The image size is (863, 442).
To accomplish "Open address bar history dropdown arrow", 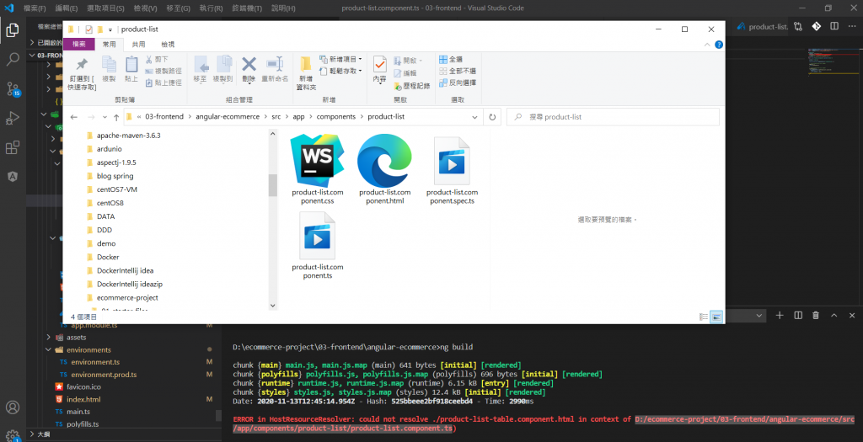I will 474,117.
